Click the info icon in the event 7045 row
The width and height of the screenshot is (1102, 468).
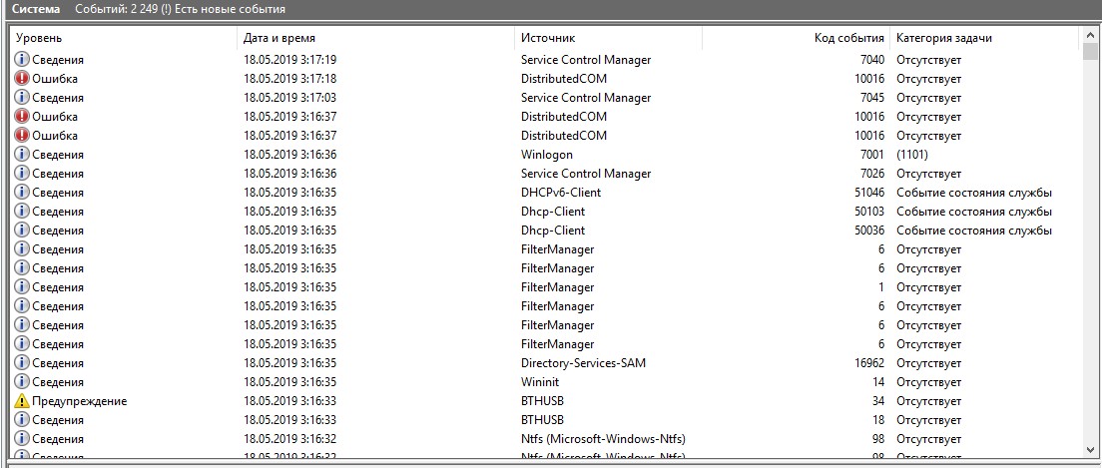point(23,98)
